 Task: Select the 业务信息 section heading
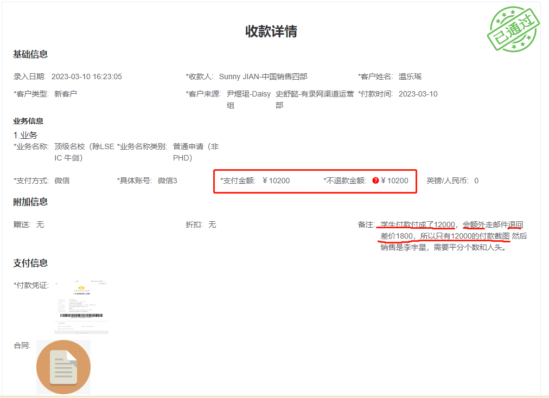(x=28, y=121)
